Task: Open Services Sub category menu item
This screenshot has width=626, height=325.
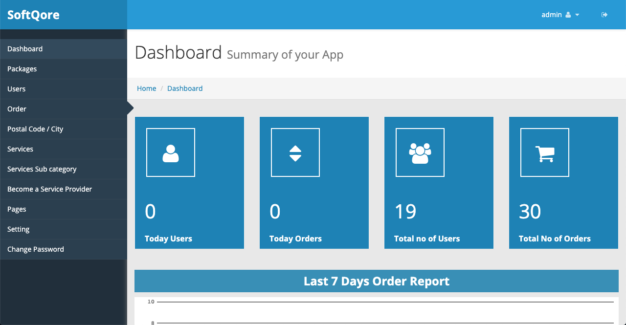Action: click(x=64, y=169)
